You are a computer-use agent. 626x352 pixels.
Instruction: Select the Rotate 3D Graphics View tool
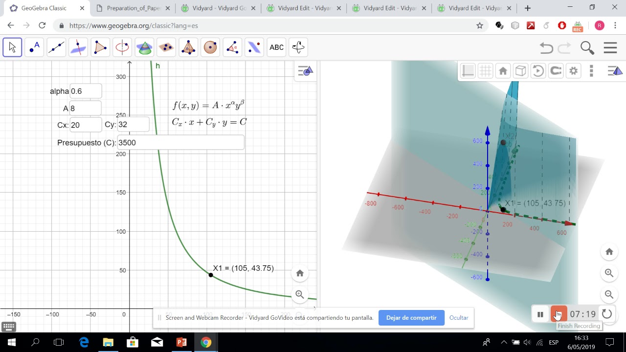click(298, 47)
